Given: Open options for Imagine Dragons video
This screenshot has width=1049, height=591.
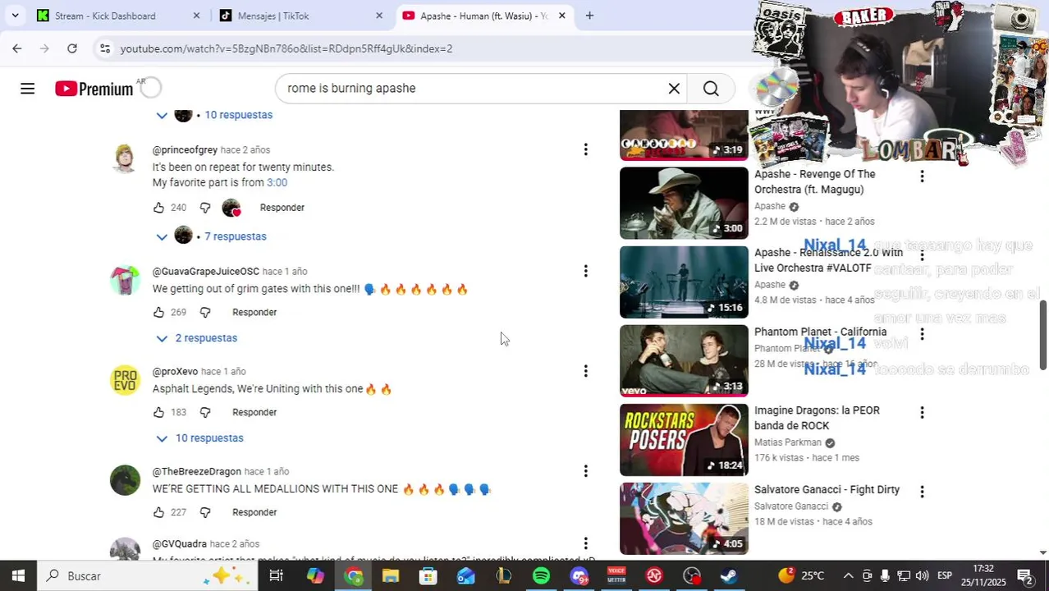Looking at the screenshot, I should click(922, 413).
